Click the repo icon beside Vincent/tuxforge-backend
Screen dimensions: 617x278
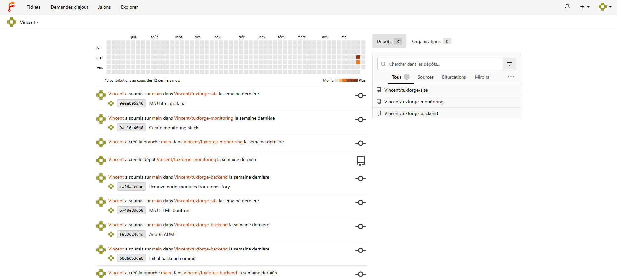coord(379,113)
